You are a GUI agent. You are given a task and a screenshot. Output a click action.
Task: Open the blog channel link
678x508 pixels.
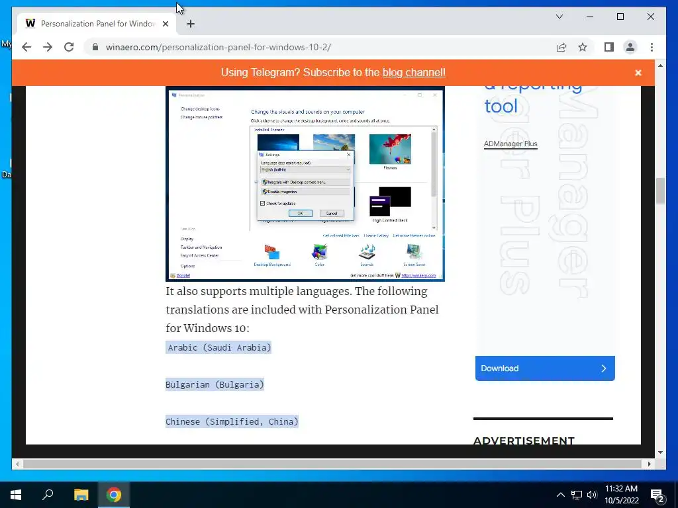[414, 73]
